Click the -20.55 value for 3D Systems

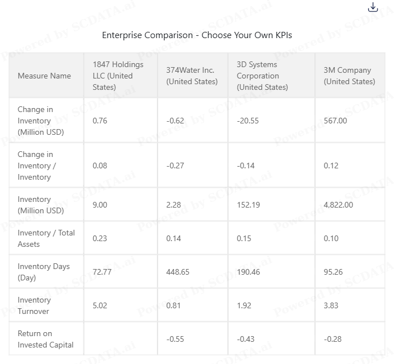tap(247, 121)
